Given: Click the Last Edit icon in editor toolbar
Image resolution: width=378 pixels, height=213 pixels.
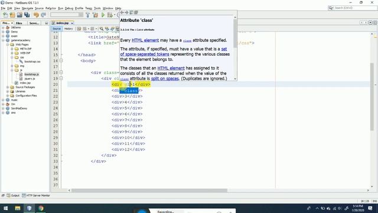Looking at the screenshot, I should coord(79,29).
